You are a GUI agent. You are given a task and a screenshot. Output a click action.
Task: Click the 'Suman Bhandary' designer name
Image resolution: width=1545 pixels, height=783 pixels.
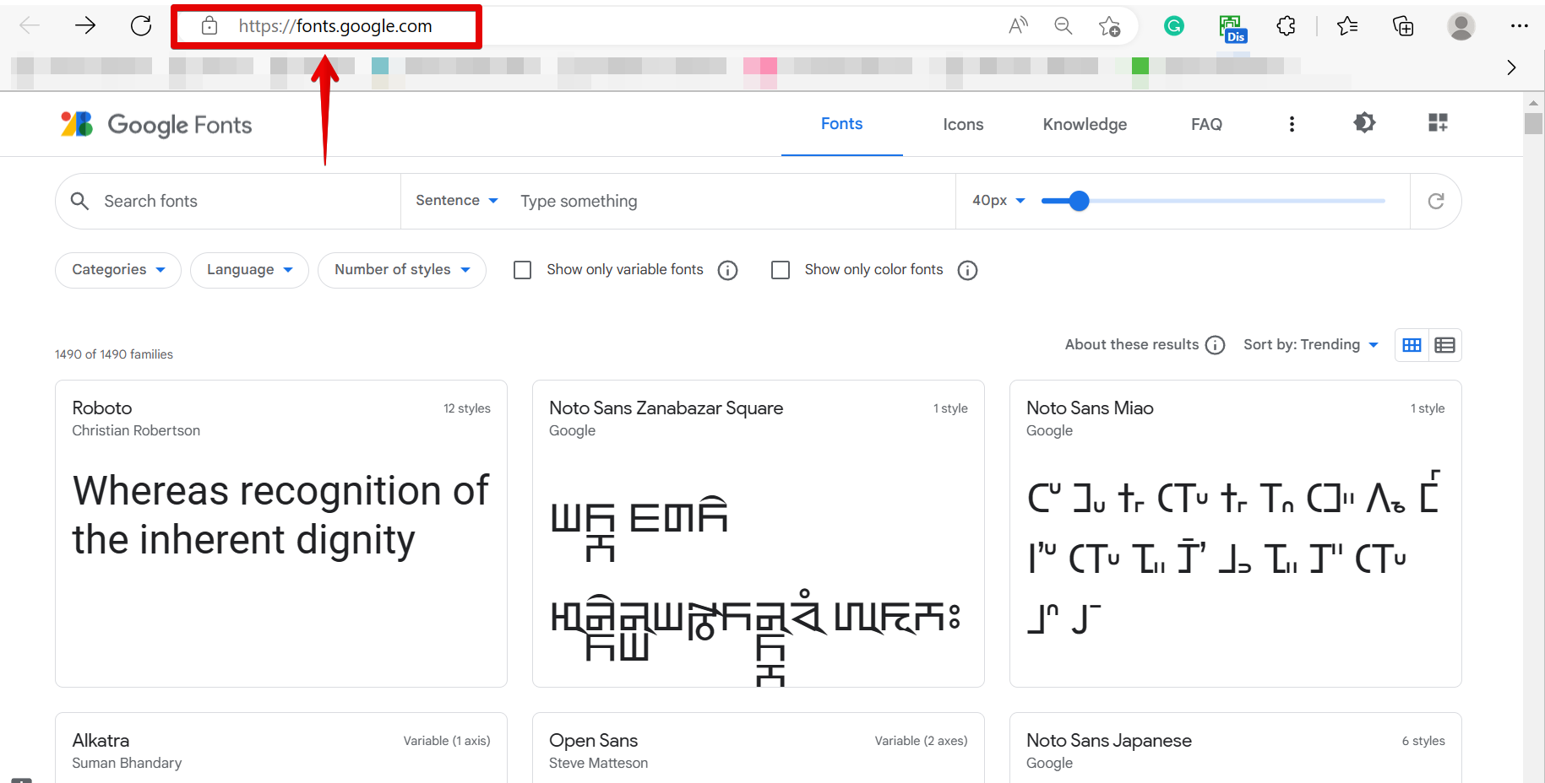[127, 763]
